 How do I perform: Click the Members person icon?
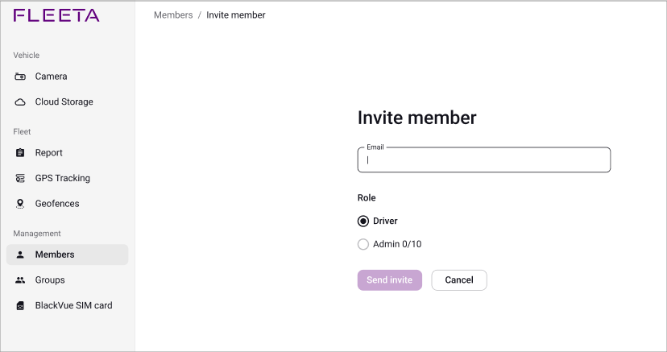coord(20,255)
